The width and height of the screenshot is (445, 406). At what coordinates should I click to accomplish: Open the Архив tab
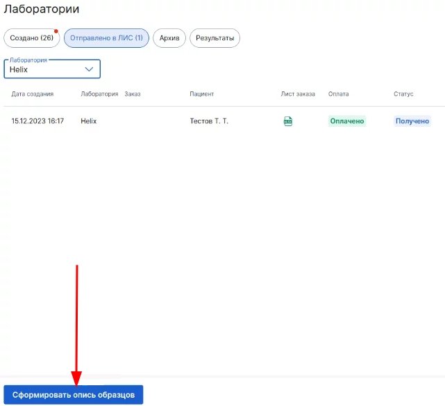(169, 38)
